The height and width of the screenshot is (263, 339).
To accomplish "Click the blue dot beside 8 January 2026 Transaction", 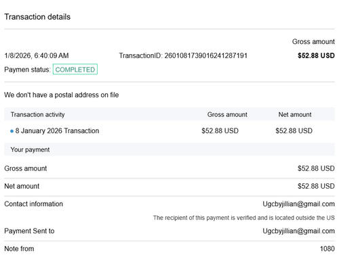I will pyautogui.click(x=12, y=131).
